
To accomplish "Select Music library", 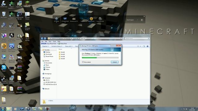I will [x=47, y=65].
